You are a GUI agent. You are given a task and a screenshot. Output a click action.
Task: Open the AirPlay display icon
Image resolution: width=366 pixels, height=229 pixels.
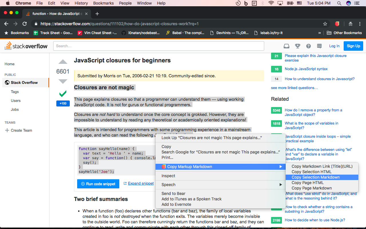tap(280, 3)
